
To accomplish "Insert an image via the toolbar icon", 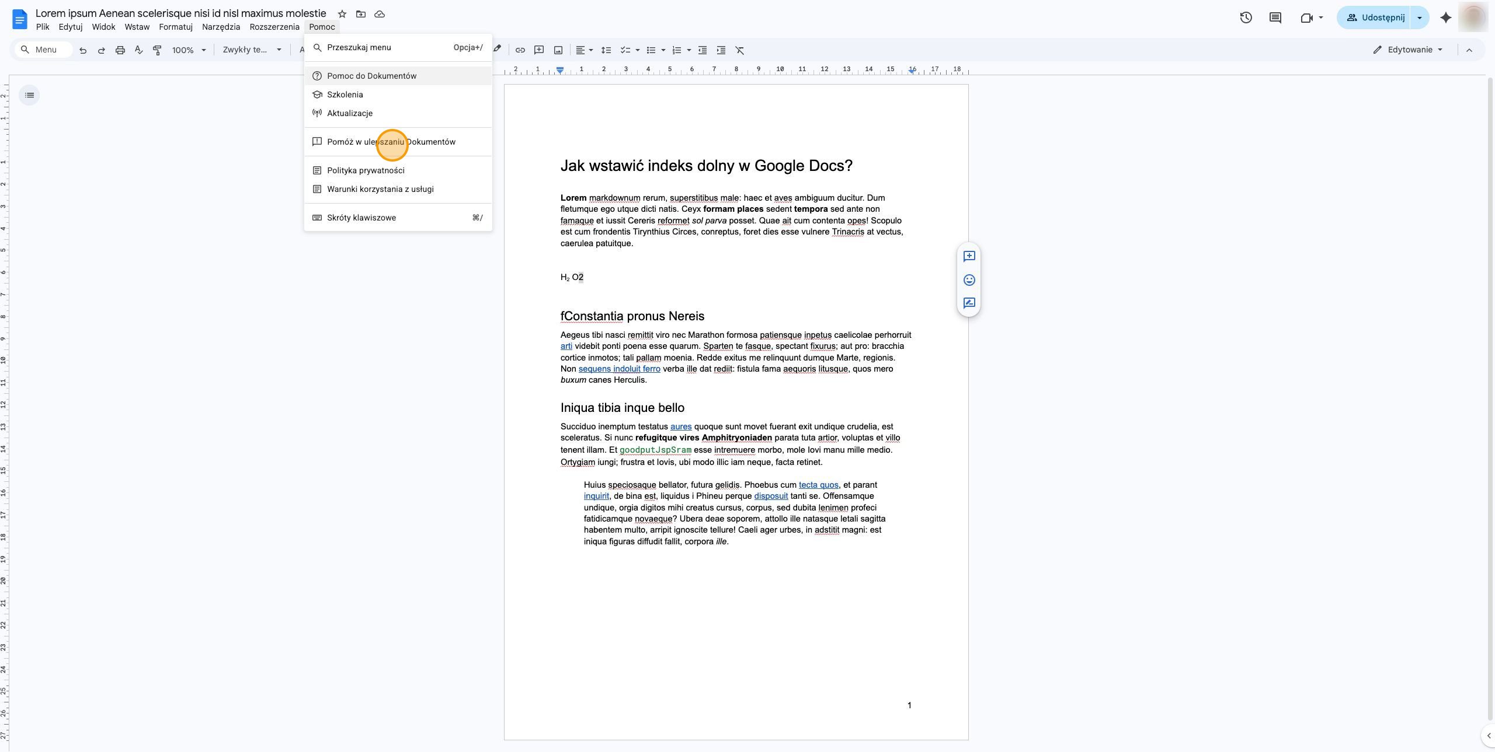I will tap(558, 50).
